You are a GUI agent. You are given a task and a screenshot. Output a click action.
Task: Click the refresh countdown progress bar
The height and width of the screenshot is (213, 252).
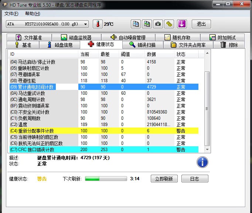coord(106,178)
